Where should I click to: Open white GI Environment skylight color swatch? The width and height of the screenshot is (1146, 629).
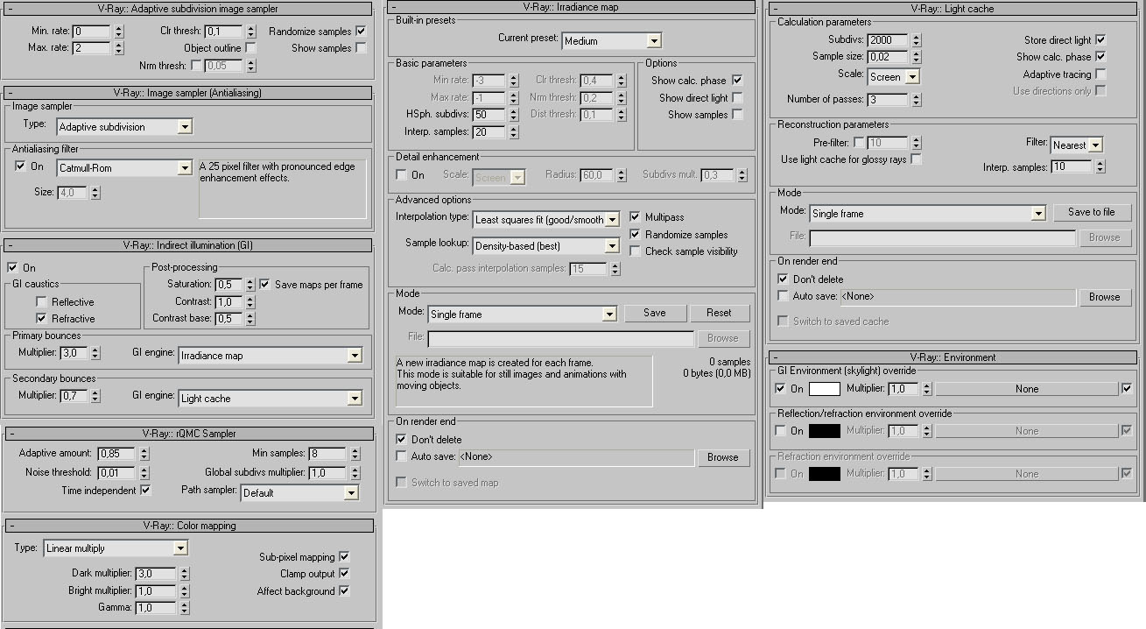coord(824,389)
